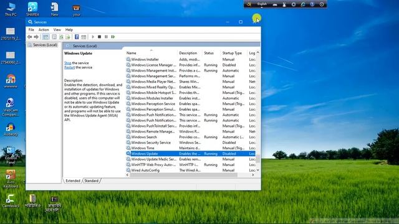The height and width of the screenshot is (224, 399).
Task: Toggle the Show/Hide Console Tree toolbar icon
Action: pos(46,37)
